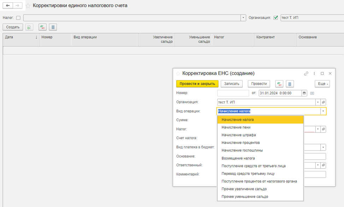Click the calendar icon next to the date

click(304, 93)
